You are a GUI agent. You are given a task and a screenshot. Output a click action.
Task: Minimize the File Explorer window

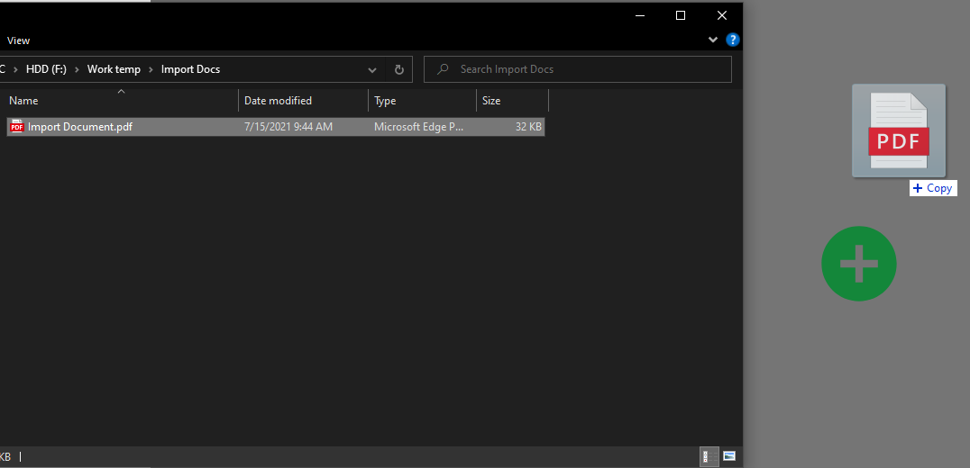coord(640,16)
